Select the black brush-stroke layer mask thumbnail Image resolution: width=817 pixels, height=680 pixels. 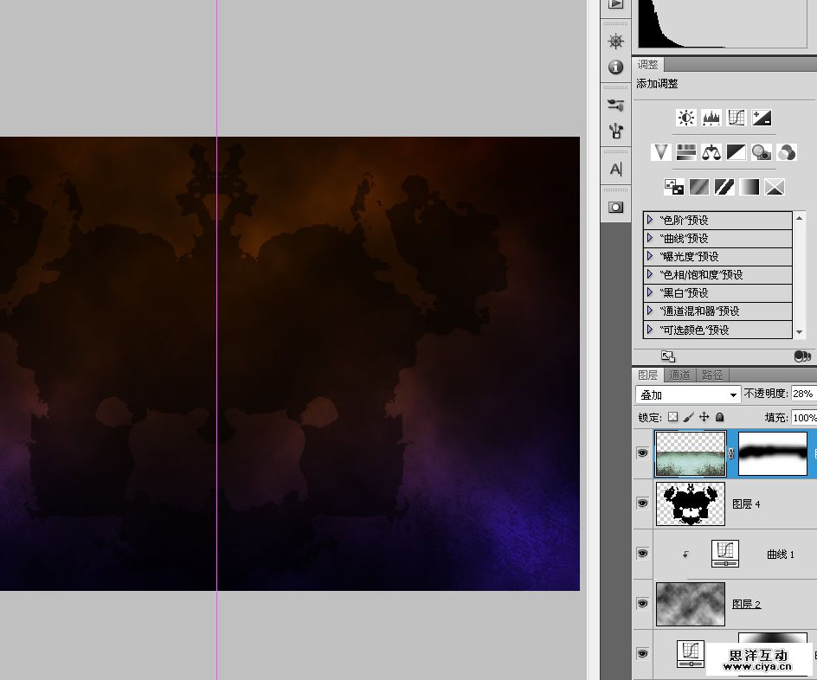click(772, 452)
